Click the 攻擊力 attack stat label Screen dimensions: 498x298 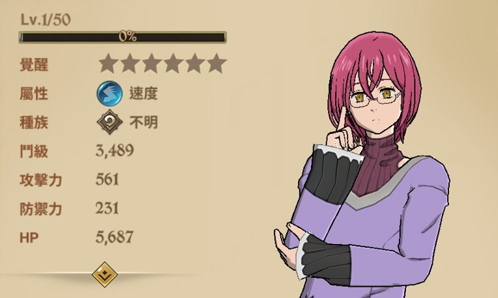40,180
